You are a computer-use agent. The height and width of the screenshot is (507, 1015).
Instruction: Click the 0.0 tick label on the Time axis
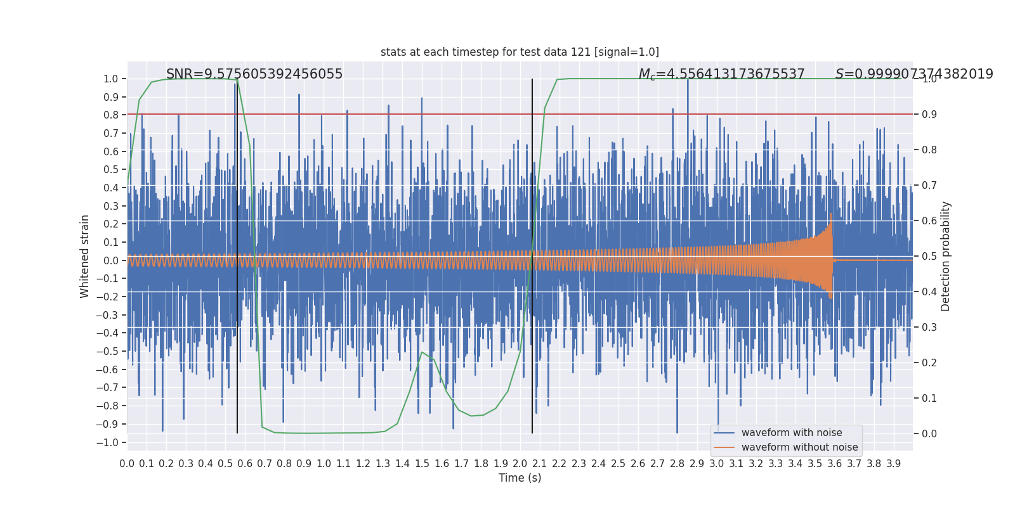point(127,464)
